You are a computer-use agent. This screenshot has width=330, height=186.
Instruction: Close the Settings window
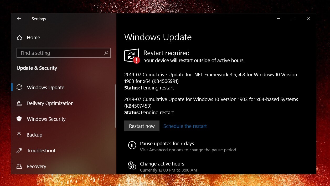click(308, 19)
